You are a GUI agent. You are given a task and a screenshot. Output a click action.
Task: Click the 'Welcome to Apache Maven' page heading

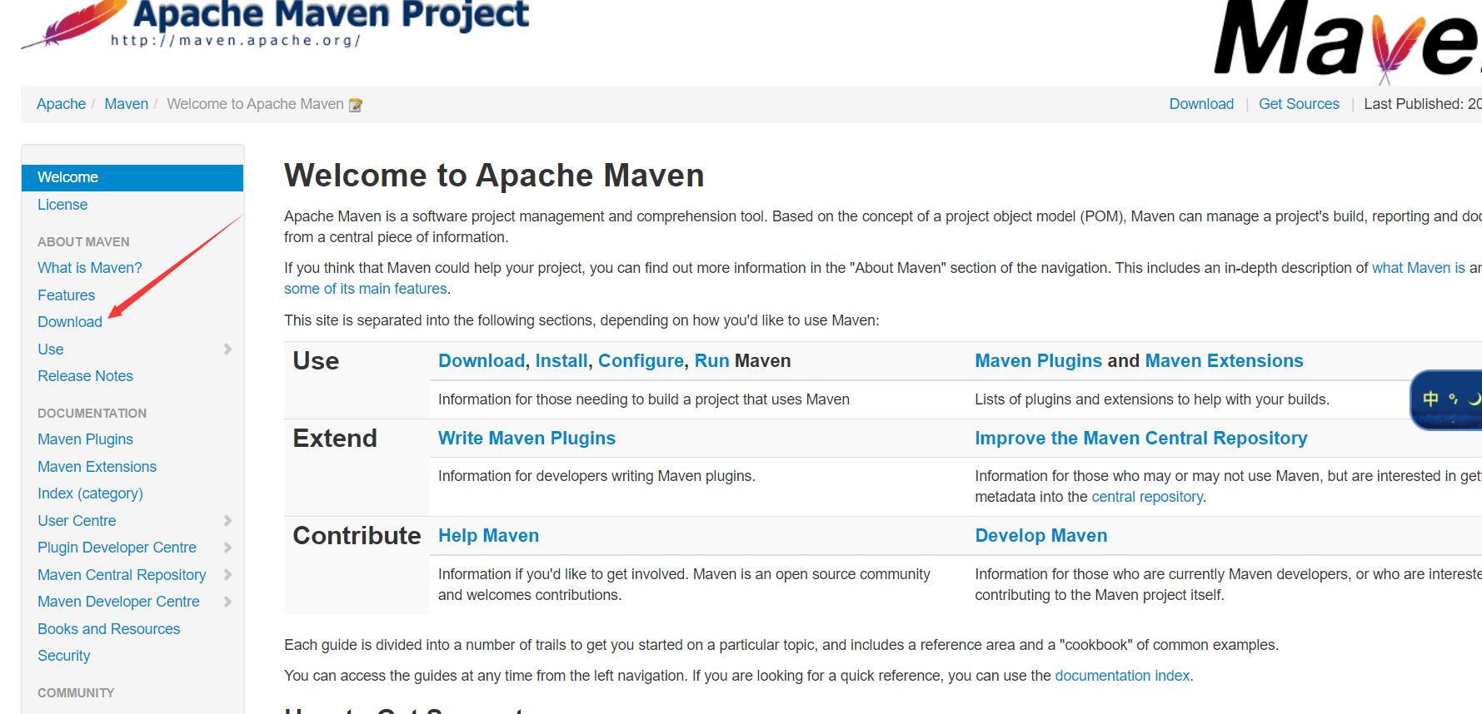coord(494,176)
